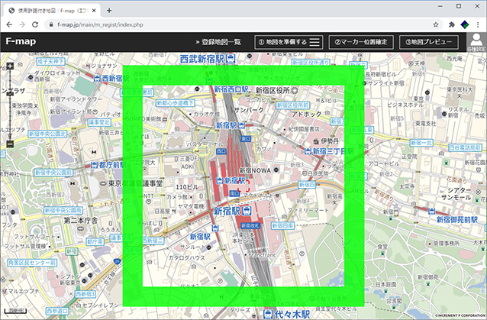Click the 伊勢丹 label on map
Image resolution: width=487 pixels, height=320 pixels.
click(x=331, y=141)
